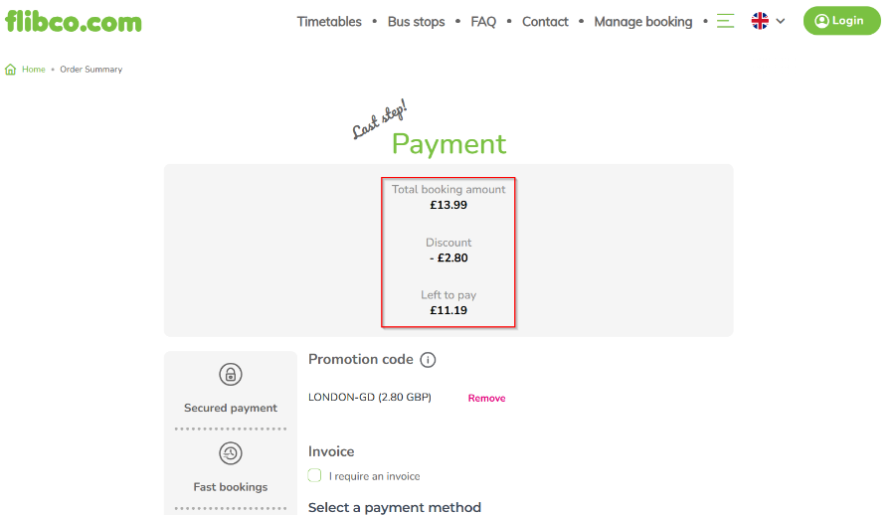This screenshot has width=895, height=515.
Task: Open the hamburger menu icon
Action: point(726,21)
